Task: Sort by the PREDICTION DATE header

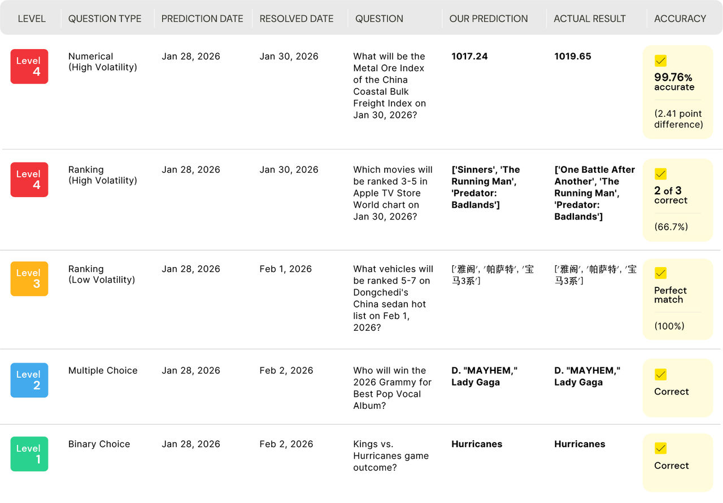Action: point(202,19)
